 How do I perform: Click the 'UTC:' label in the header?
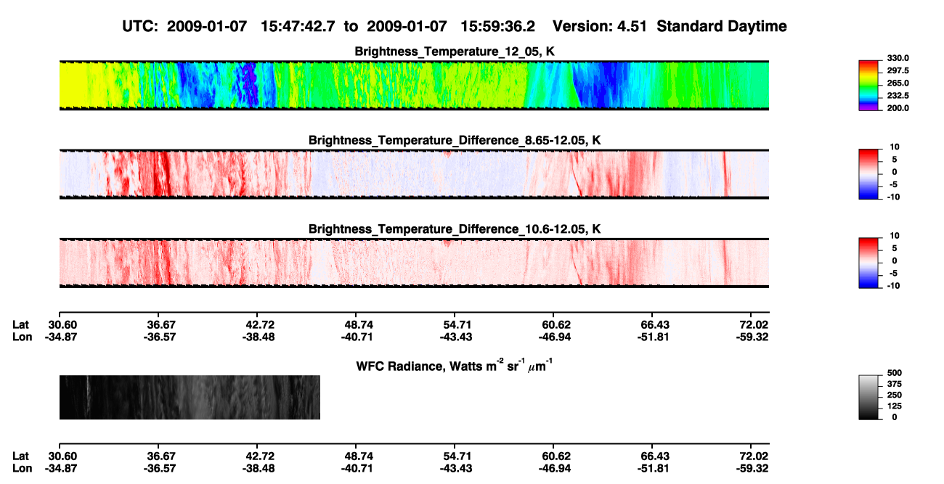141,26
